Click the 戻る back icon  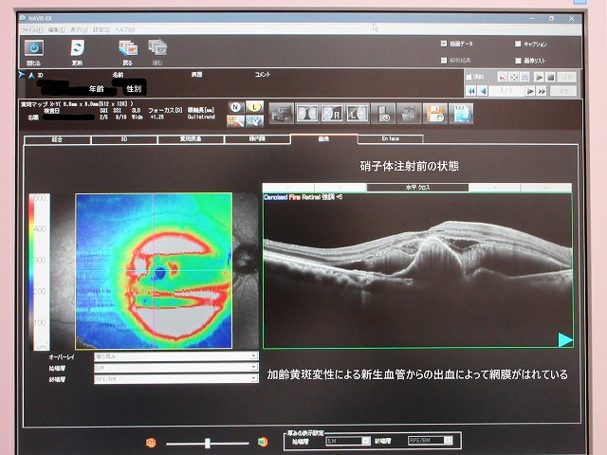point(127,49)
